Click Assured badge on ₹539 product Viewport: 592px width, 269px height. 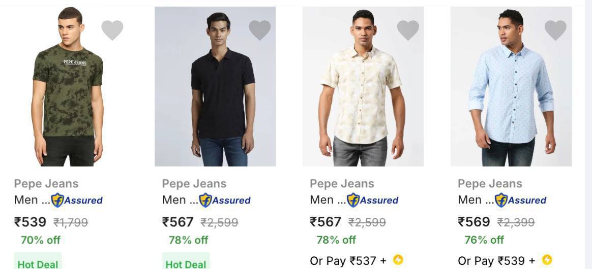click(77, 200)
